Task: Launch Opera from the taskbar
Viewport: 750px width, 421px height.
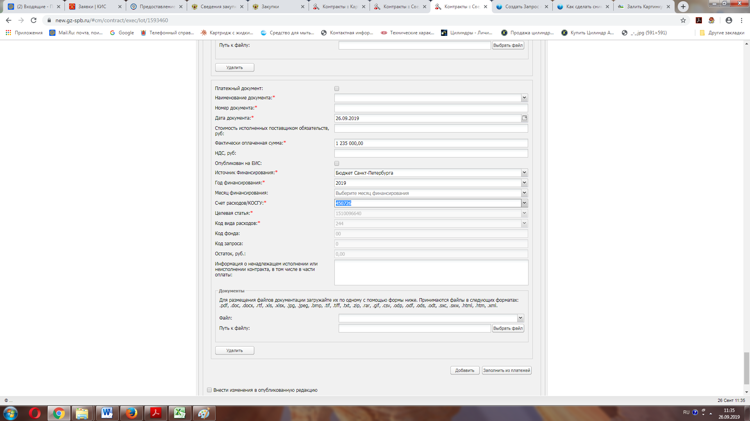Action: pos(35,413)
